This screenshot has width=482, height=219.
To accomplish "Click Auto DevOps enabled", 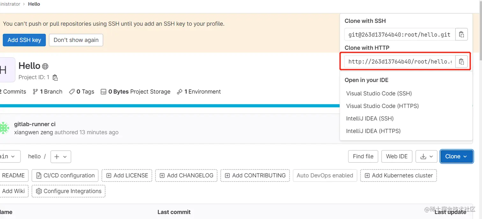I will (x=325, y=175).
